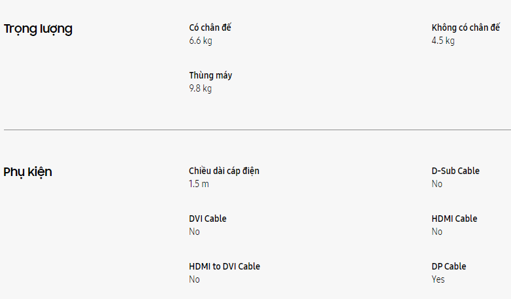Click the DP Cable label
Screen dimensions: 511x299
coord(449,266)
